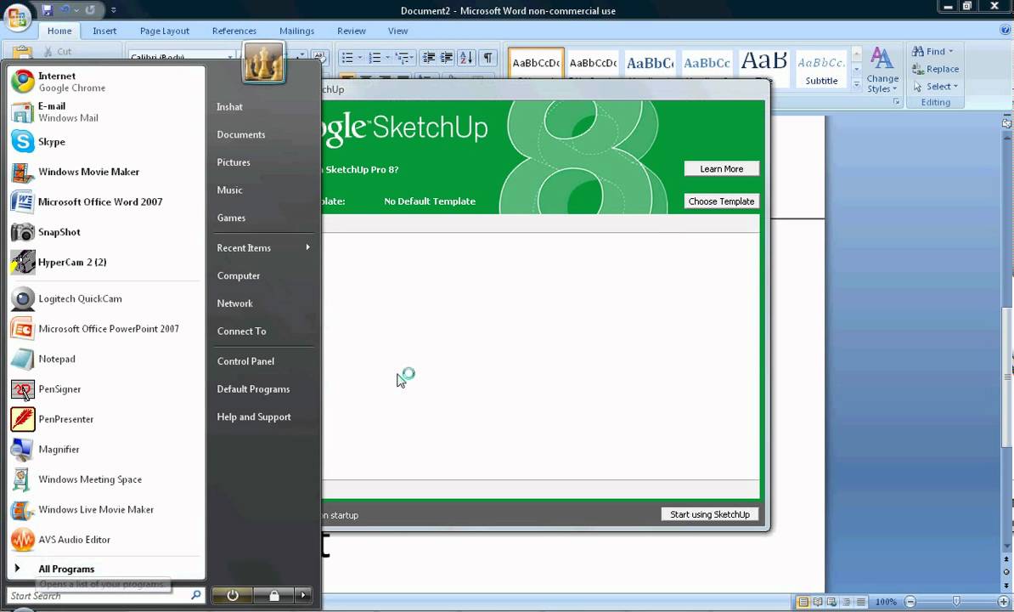Launch Windows Meeting Space

(106, 479)
